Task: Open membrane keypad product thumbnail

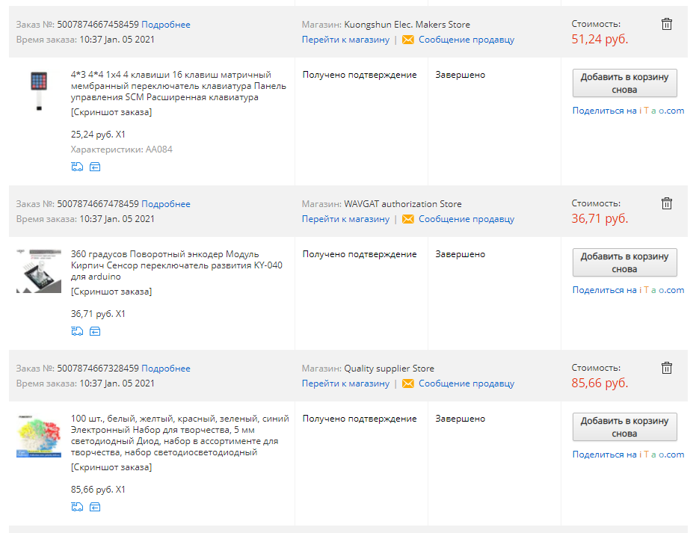Action: pos(38,90)
